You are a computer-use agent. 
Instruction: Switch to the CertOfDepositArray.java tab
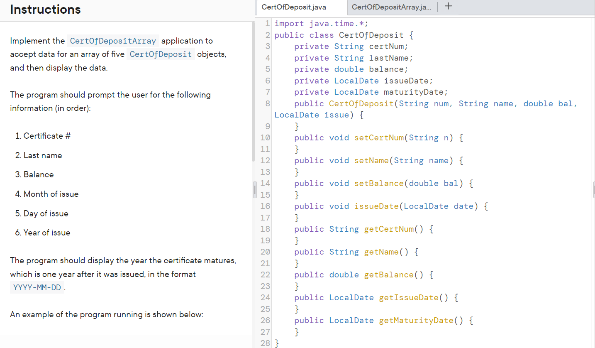392,7
